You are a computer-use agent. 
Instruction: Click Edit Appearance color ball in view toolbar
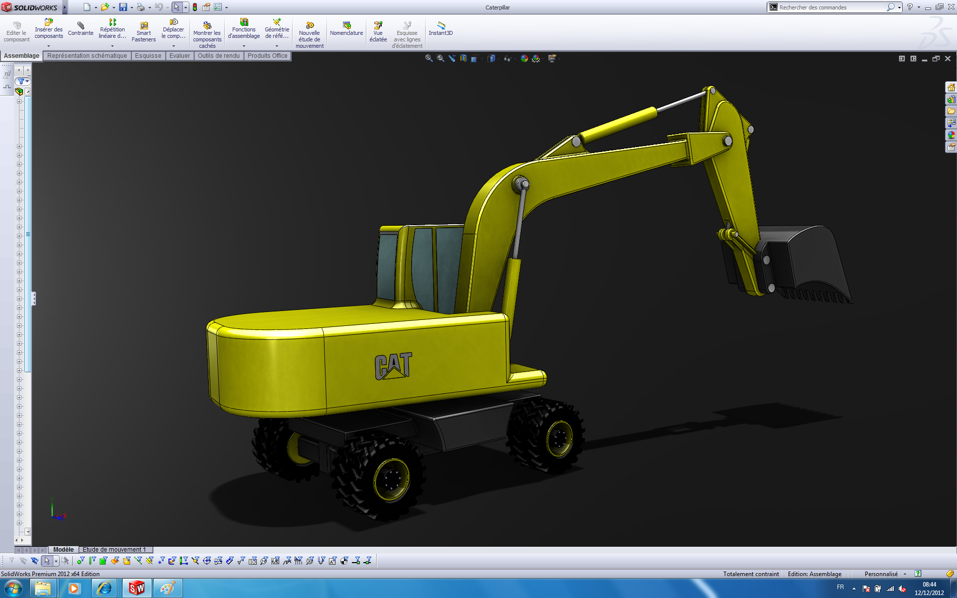524,58
